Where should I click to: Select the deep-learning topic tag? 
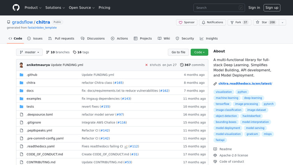[x=253, y=98]
